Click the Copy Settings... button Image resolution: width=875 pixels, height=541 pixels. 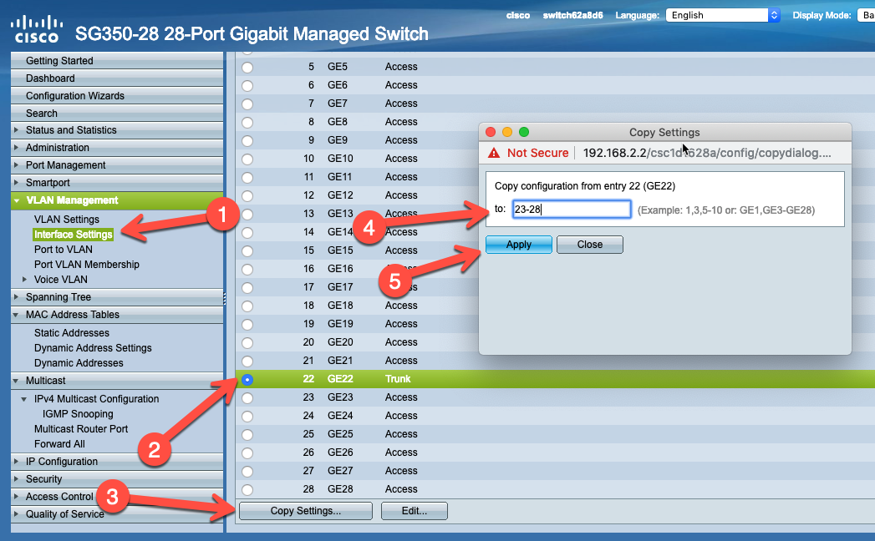305,511
